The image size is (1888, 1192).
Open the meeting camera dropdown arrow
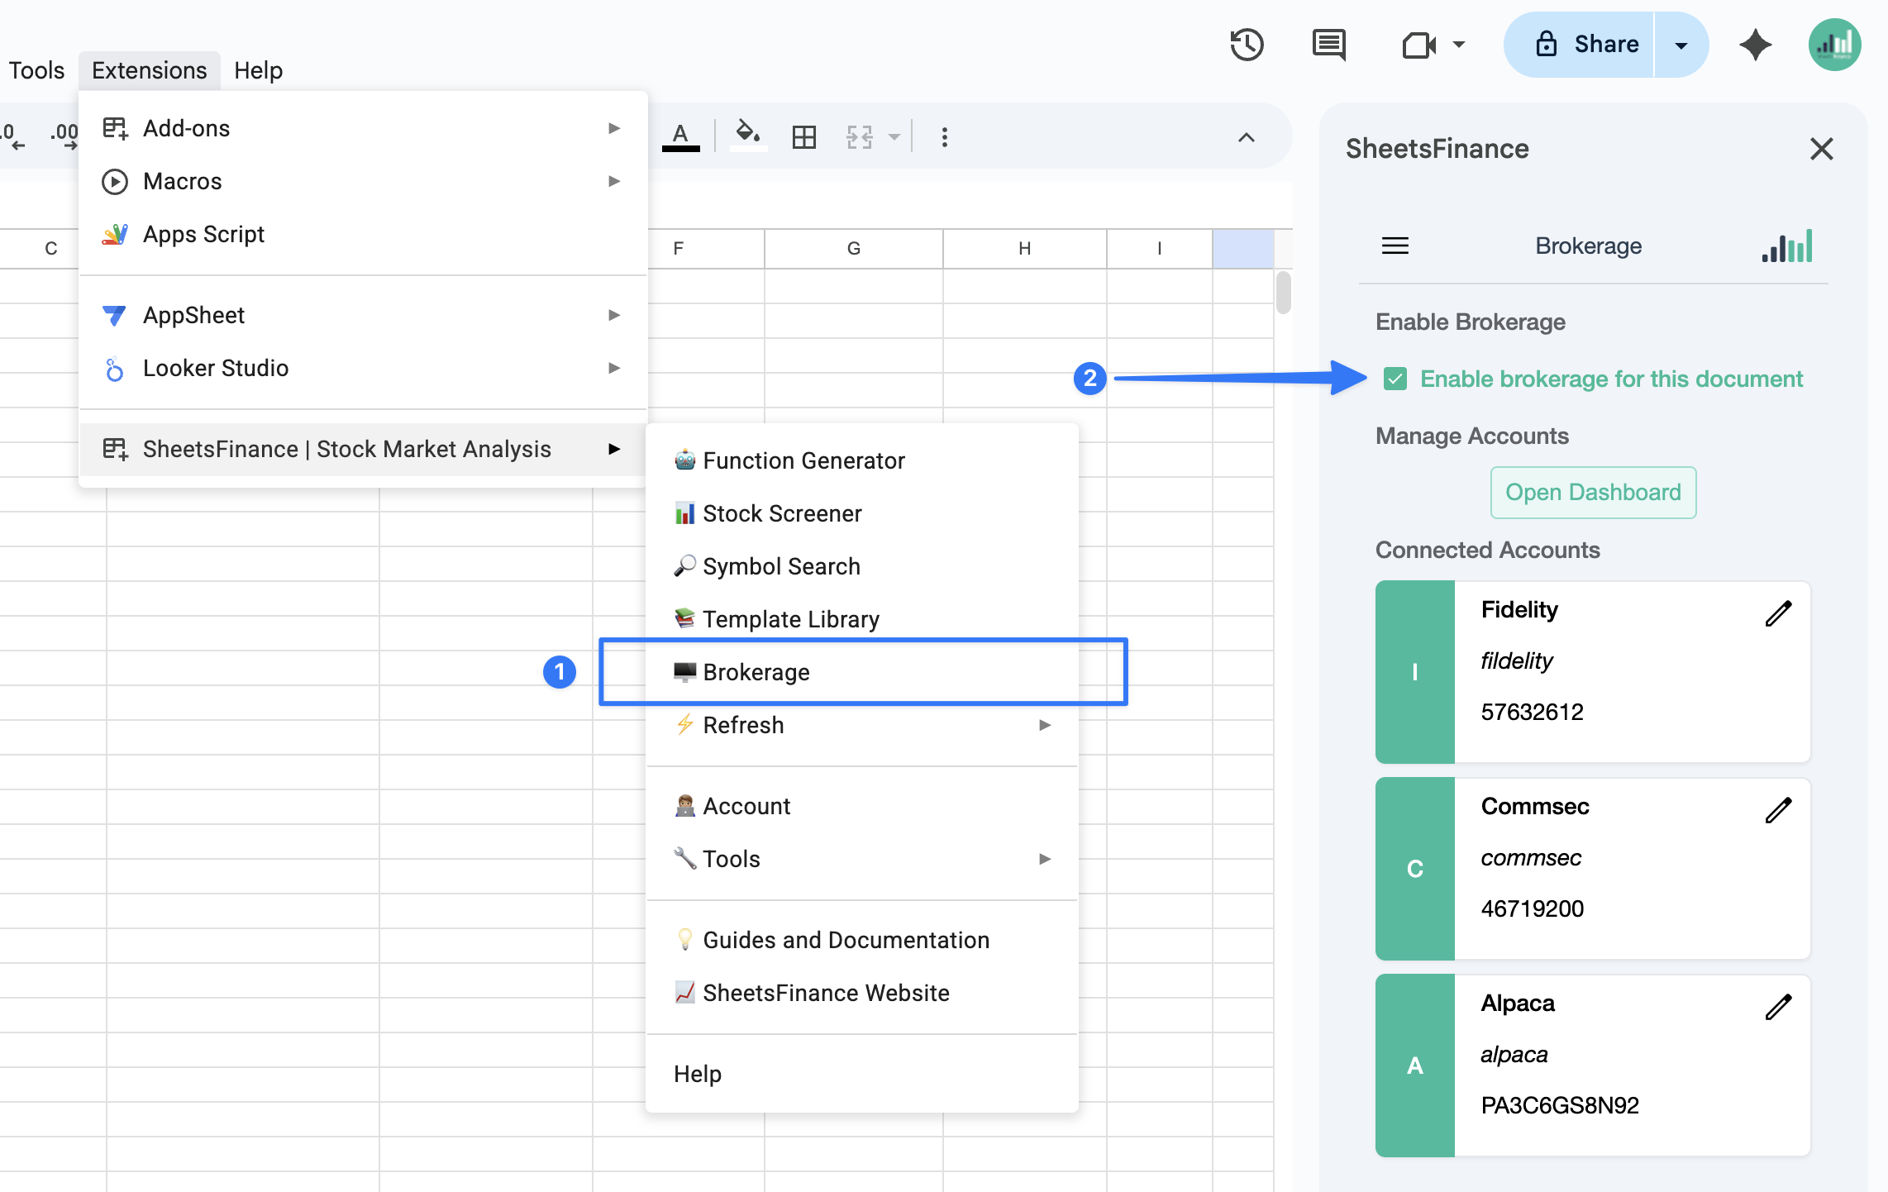pos(1459,45)
